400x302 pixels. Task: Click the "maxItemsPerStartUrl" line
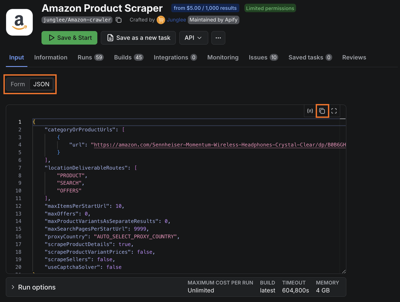[x=84, y=206]
